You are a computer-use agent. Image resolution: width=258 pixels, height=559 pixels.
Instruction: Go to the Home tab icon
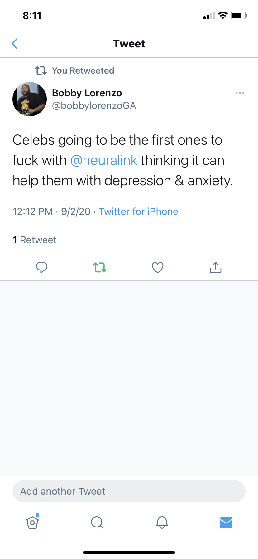point(32,522)
